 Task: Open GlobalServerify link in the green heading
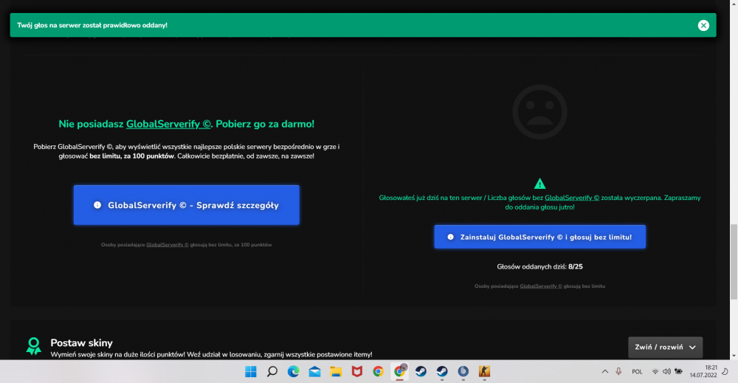(168, 124)
